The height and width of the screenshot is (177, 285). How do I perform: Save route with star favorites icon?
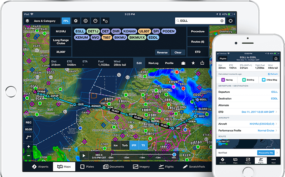tap(193, 63)
